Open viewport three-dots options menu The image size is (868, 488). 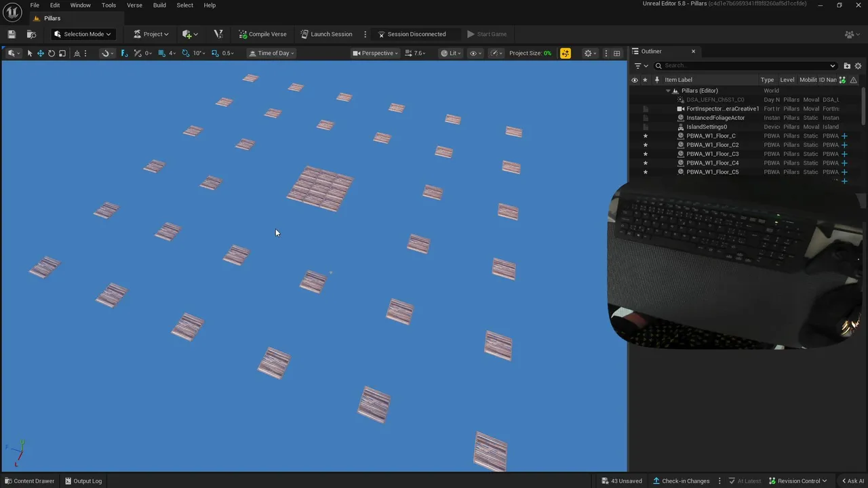tap(606, 53)
